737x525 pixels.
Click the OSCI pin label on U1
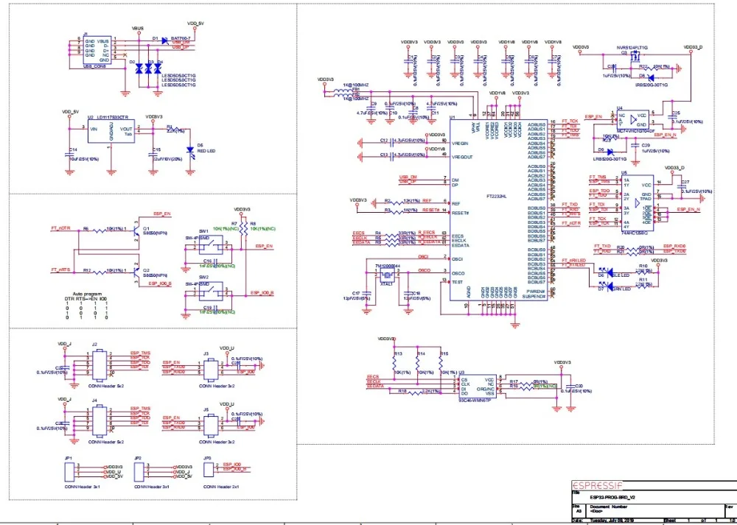(458, 258)
